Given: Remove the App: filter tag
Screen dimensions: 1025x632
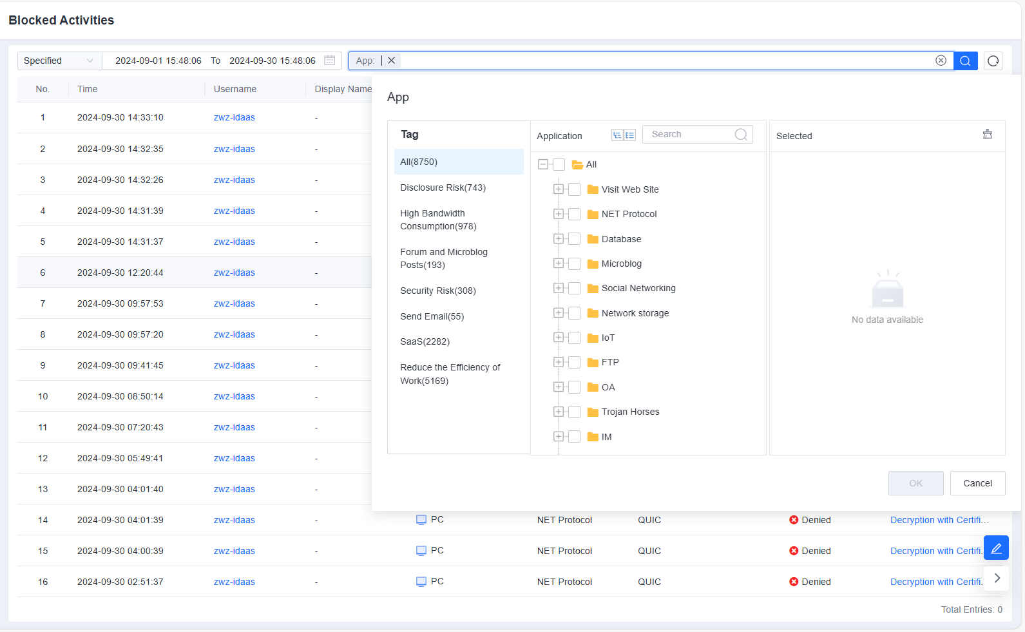Looking at the screenshot, I should tap(392, 61).
